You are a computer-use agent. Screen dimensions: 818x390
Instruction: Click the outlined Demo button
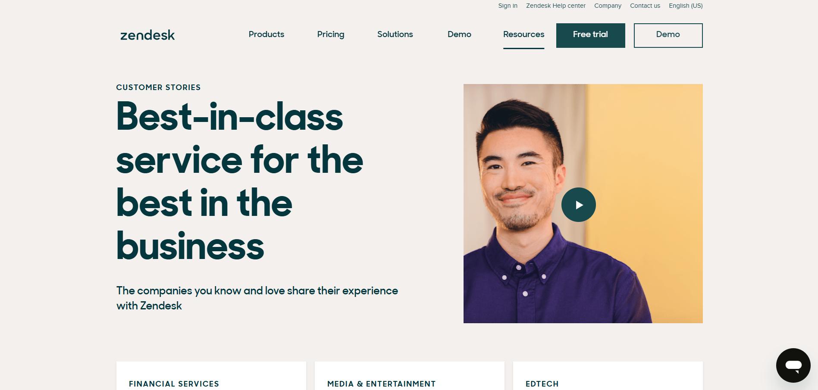pyautogui.click(x=668, y=35)
